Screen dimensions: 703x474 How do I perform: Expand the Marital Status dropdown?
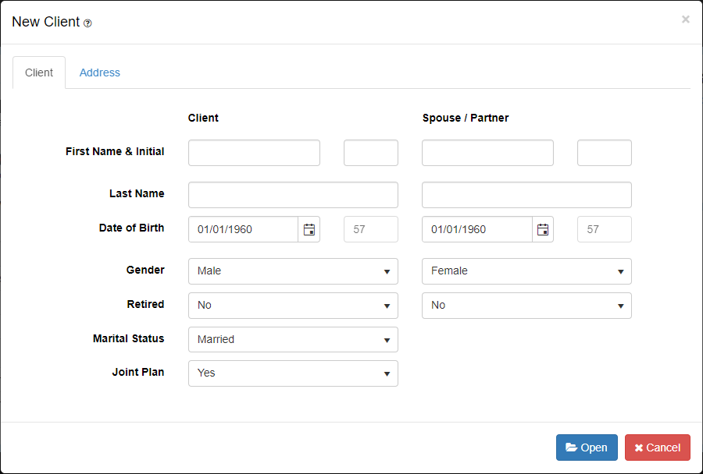pos(293,340)
